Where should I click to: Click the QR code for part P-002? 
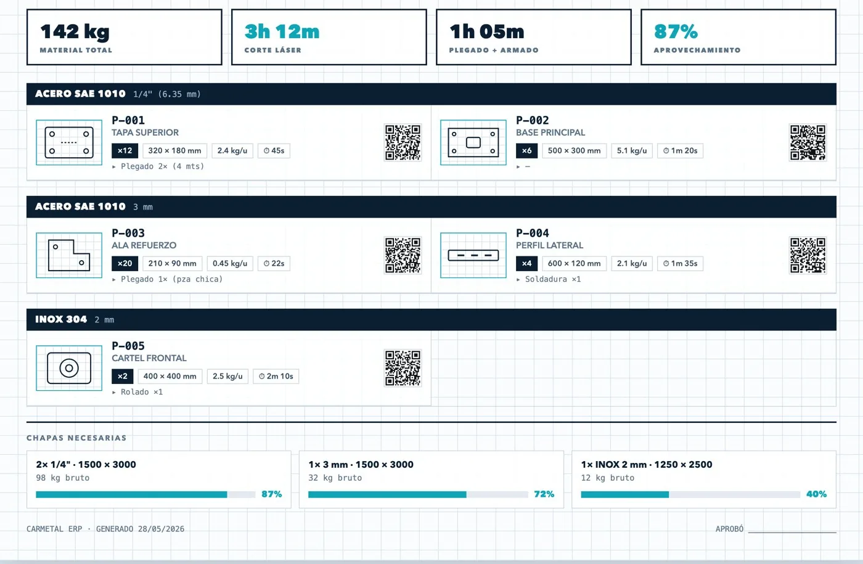[808, 142]
